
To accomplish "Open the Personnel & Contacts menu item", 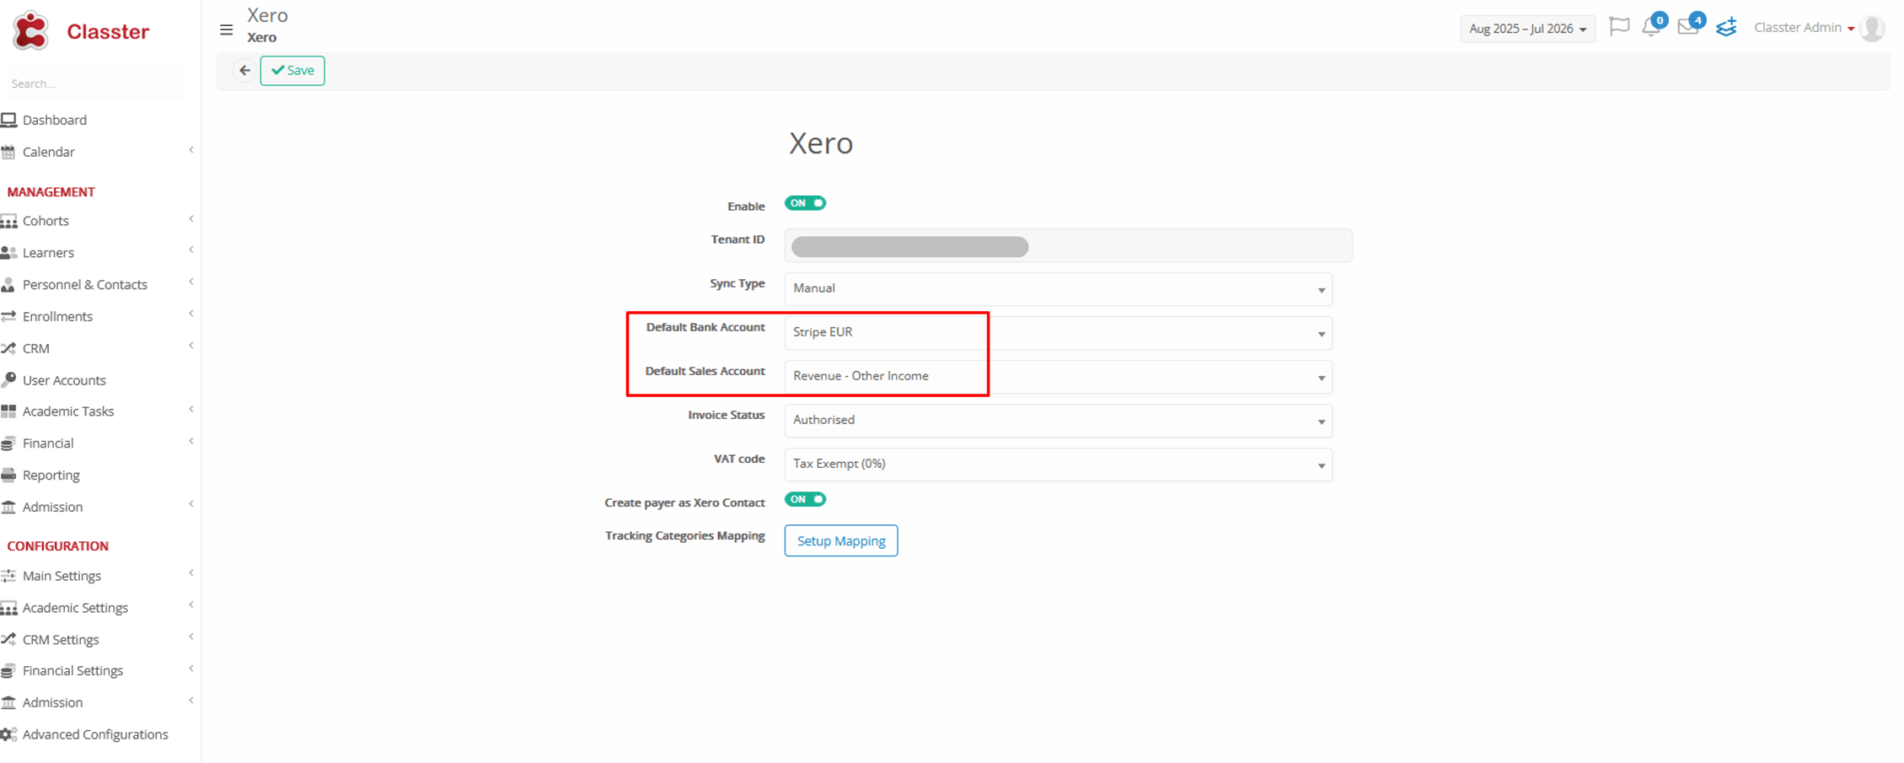I will 84,285.
